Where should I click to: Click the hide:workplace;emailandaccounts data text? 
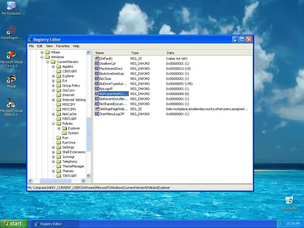coord(207,109)
